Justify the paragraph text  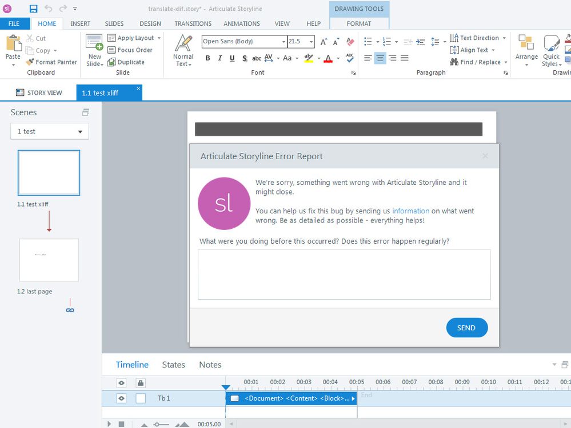click(405, 58)
